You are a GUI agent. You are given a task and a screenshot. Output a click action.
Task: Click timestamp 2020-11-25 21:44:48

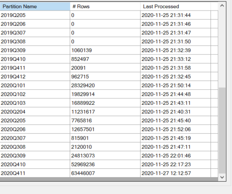pos(166,94)
